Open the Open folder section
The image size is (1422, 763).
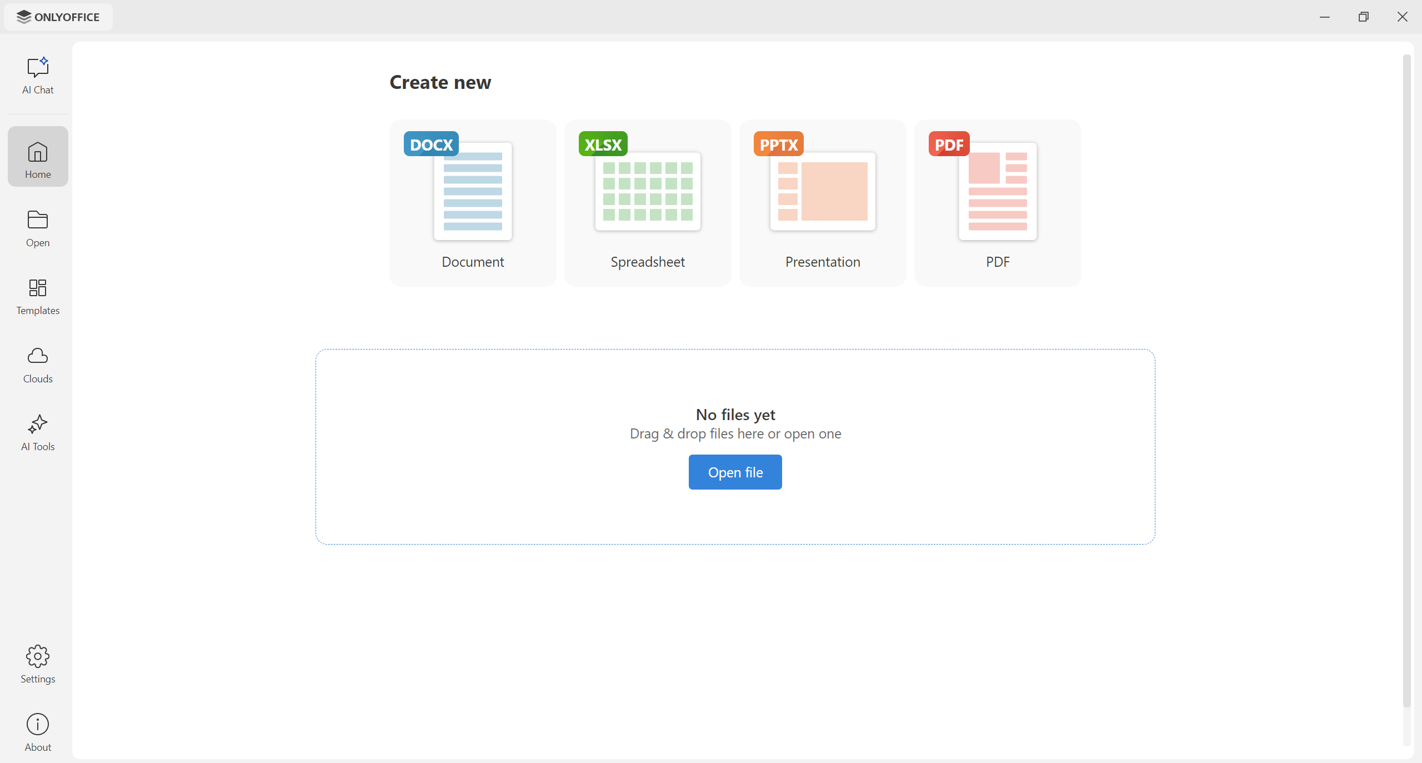[38, 228]
